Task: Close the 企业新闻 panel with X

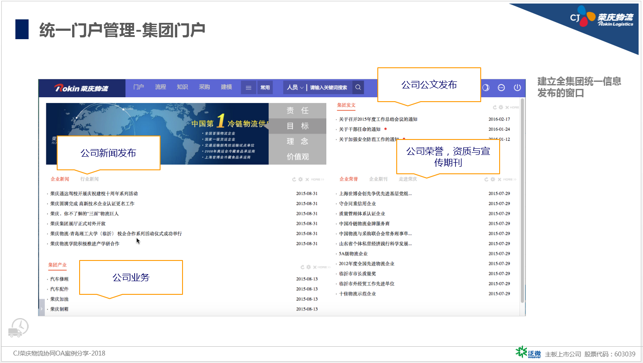Action: (307, 180)
